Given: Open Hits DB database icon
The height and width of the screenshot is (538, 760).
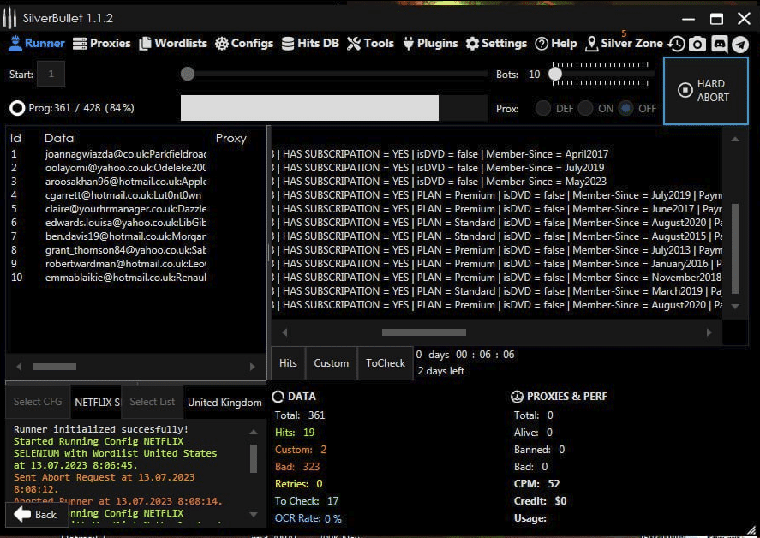Looking at the screenshot, I should point(288,44).
